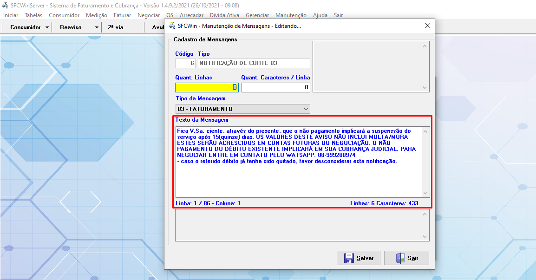Open the Manutenção menu
Image resolution: width=536 pixels, height=280 pixels.
291,15
